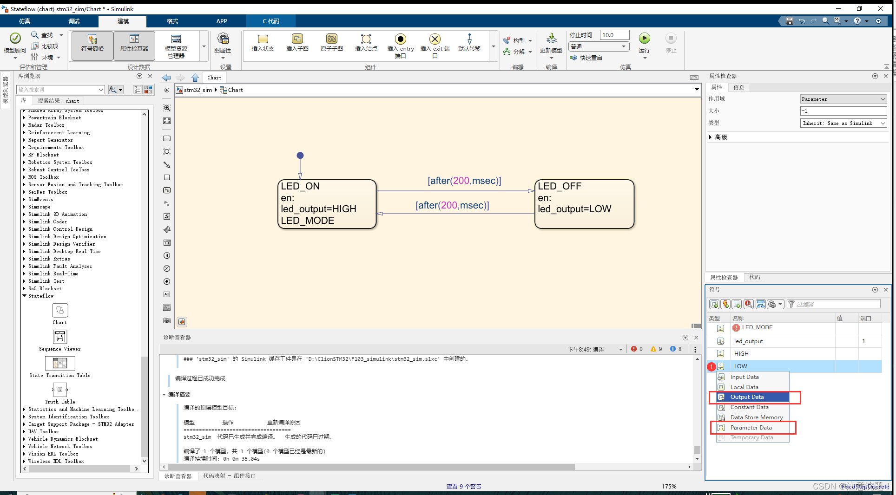Open the simulation mode 普通 dropdown
Screen dimensions: 896x495
(599, 46)
